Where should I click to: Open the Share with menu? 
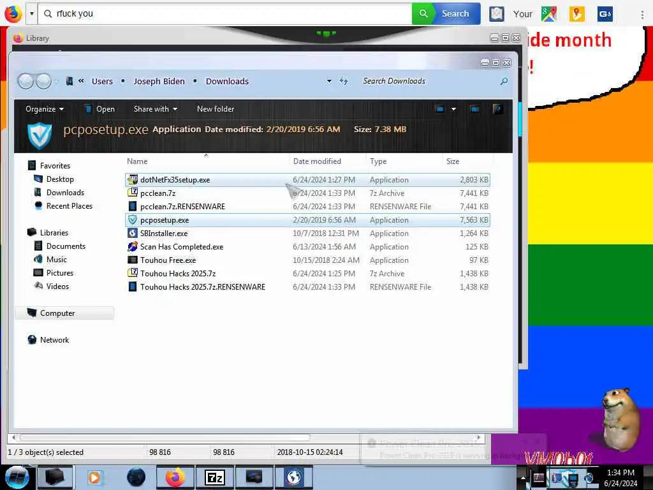pos(156,108)
